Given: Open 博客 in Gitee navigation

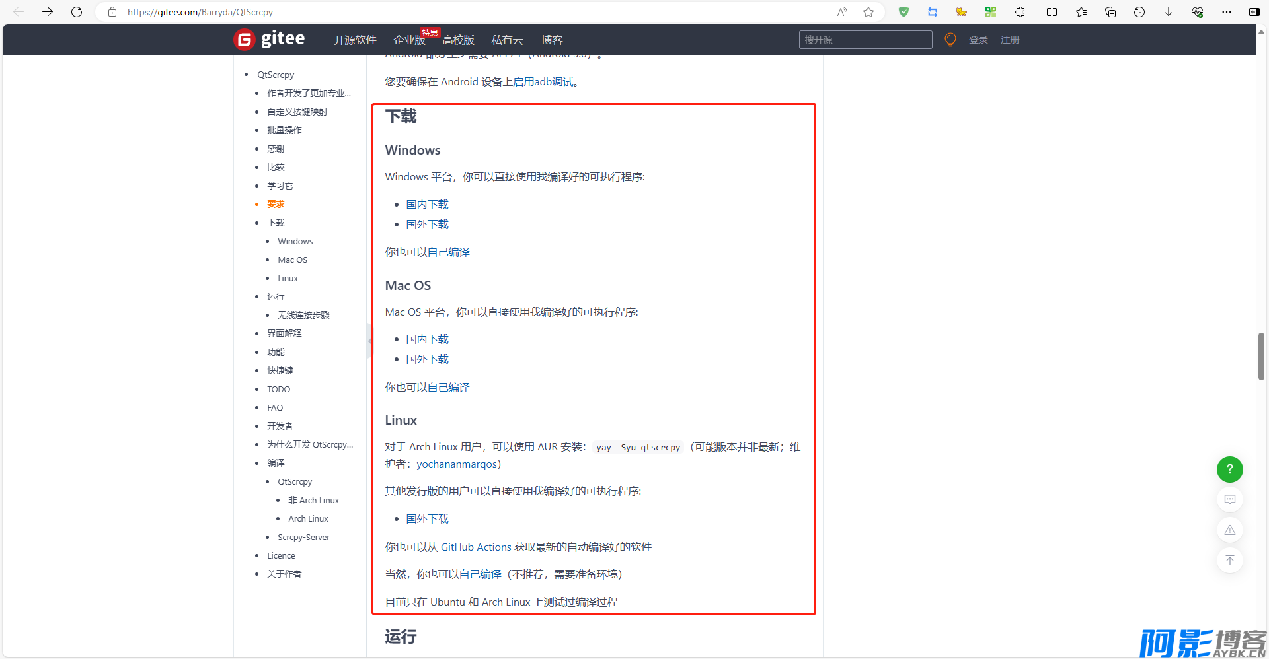Looking at the screenshot, I should pos(552,40).
